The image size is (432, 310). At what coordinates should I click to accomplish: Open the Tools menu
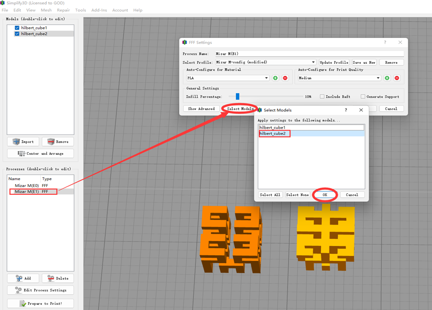point(81,10)
